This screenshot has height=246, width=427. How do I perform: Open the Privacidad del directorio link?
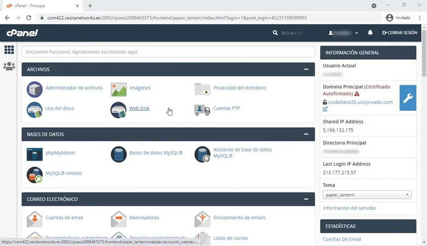pos(240,88)
